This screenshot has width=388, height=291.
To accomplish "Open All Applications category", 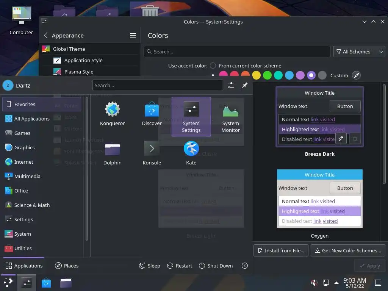I will coord(42,119).
